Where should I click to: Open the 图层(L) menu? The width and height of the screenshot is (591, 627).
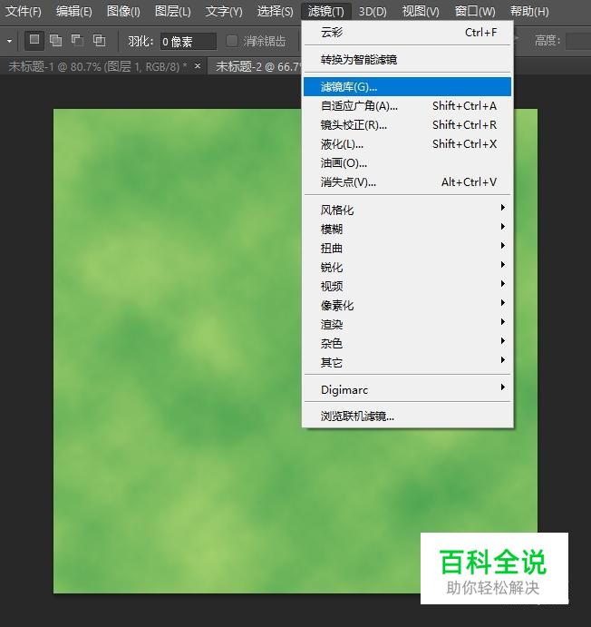(172, 11)
